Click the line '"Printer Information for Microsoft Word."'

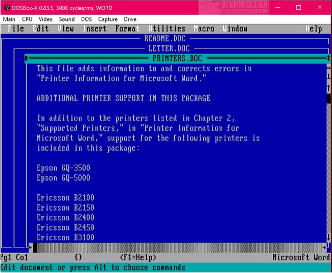122,78
